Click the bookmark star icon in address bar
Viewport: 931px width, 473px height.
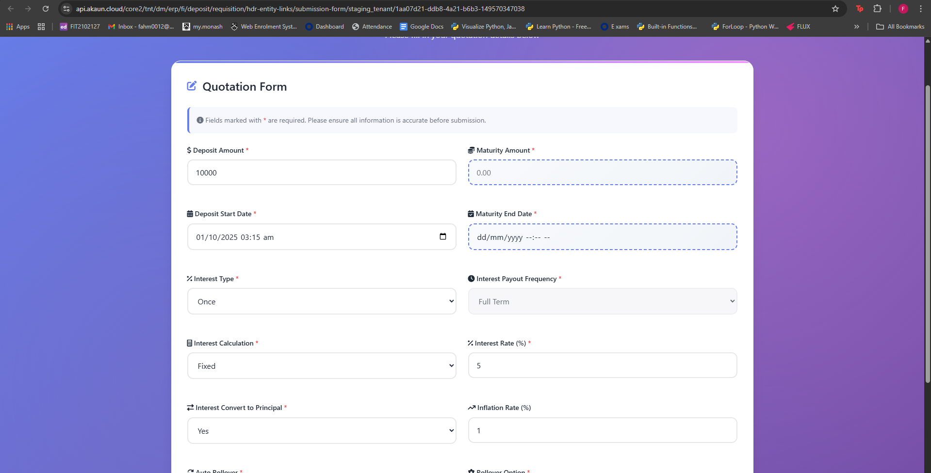pos(835,9)
